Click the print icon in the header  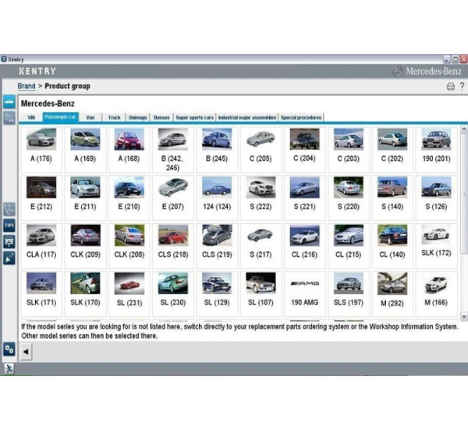coord(450,86)
